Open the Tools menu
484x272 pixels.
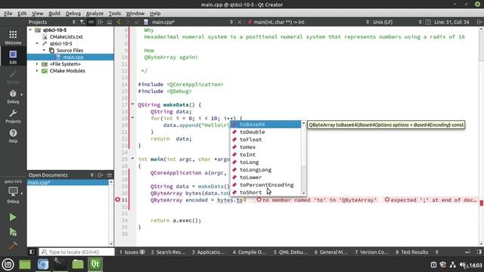coord(114,14)
